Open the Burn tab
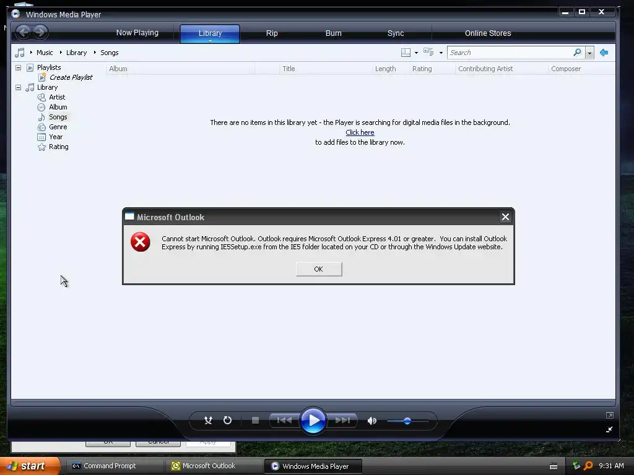Screen dimensions: 634x475 click(x=334, y=33)
